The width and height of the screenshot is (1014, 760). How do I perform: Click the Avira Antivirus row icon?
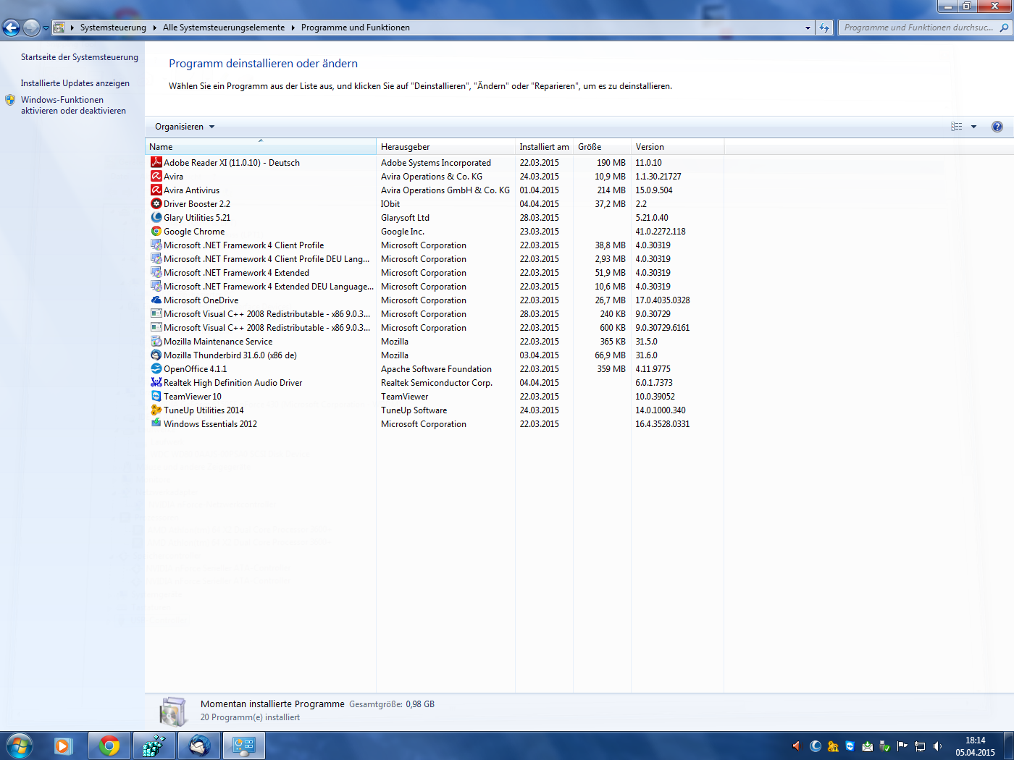tap(156, 190)
